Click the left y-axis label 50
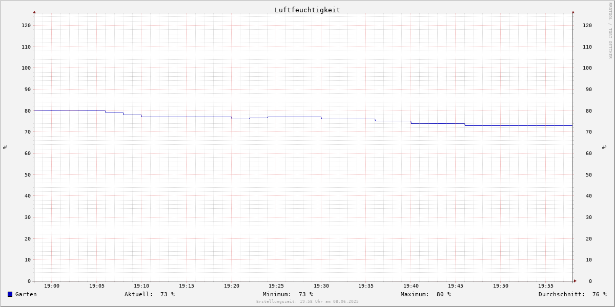This screenshot has width=615, height=307. [28, 174]
